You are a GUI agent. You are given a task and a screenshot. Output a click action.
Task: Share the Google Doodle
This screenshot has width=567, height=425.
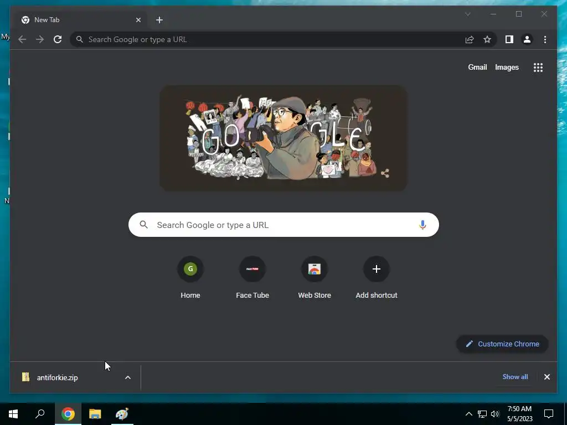[385, 173]
